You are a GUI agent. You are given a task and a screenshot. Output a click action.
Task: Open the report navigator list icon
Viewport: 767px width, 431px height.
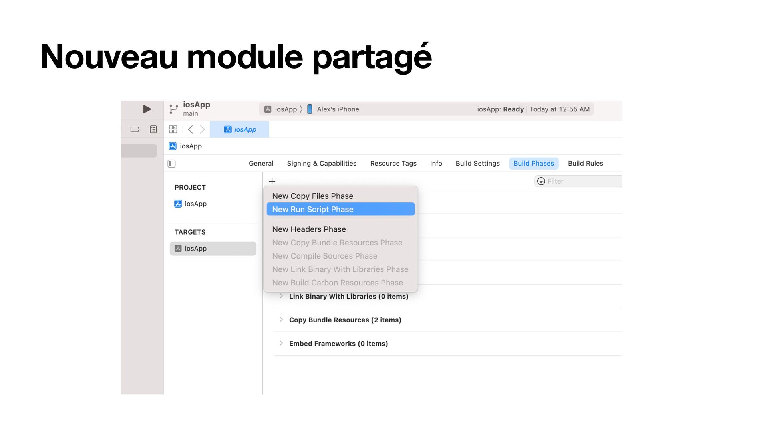pyautogui.click(x=153, y=129)
